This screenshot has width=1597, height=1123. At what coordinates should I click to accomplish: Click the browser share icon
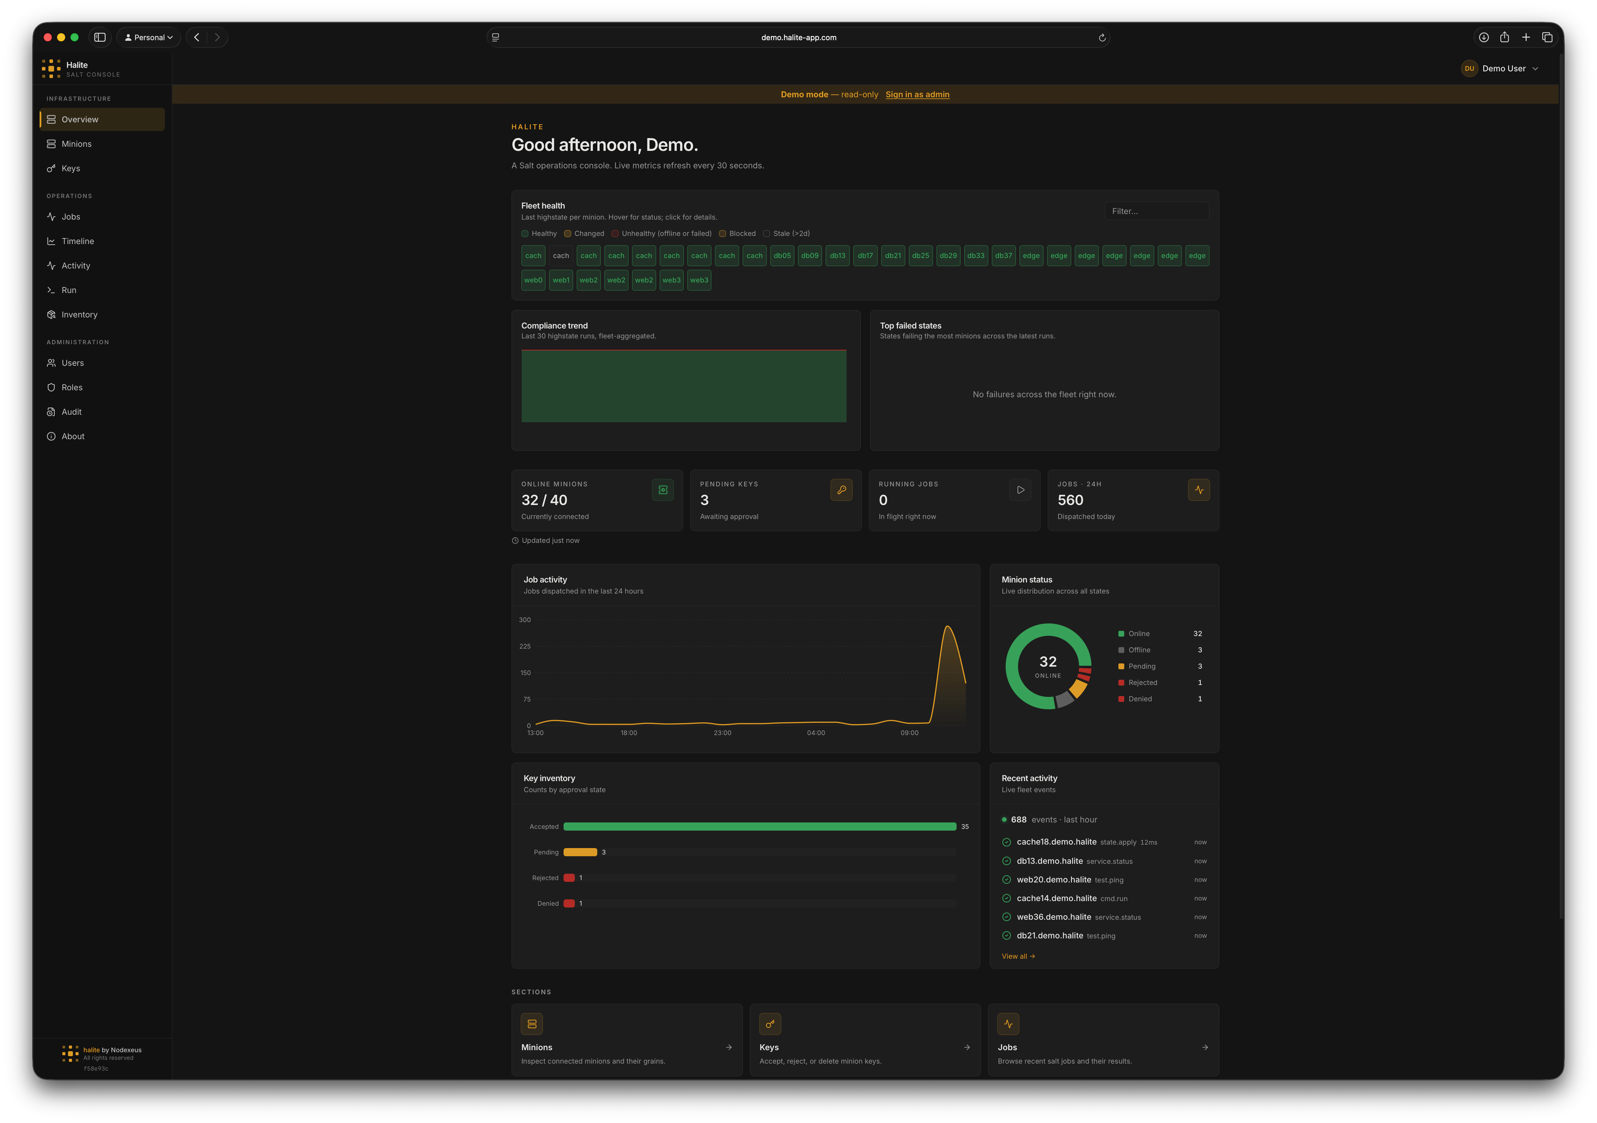[1504, 38]
